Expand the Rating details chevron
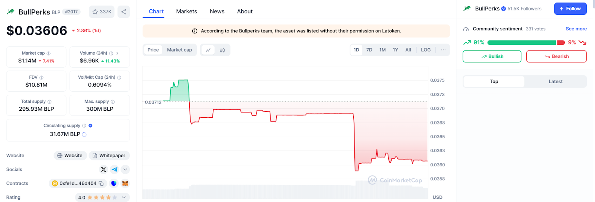595x202 pixels. pyautogui.click(x=124, y=198)
